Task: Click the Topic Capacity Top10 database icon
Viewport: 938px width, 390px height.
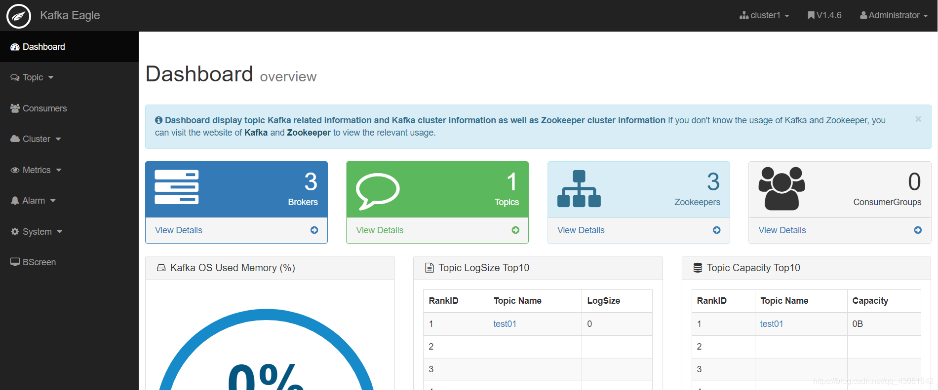Action: [698, 268]
